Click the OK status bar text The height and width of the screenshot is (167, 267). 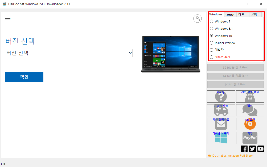pos(3,164)
